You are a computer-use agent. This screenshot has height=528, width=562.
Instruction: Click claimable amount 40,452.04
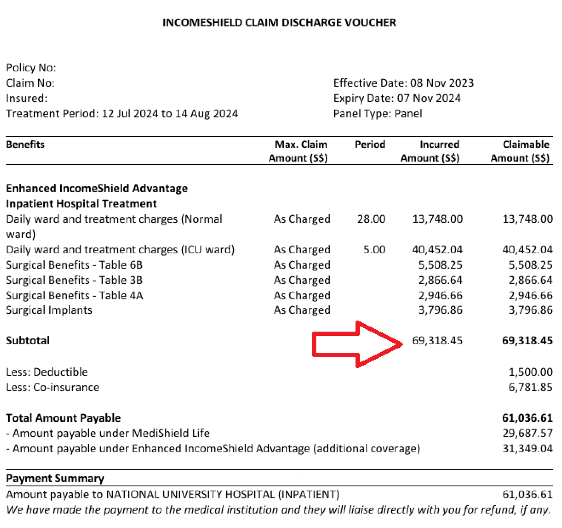click(528, 250)
